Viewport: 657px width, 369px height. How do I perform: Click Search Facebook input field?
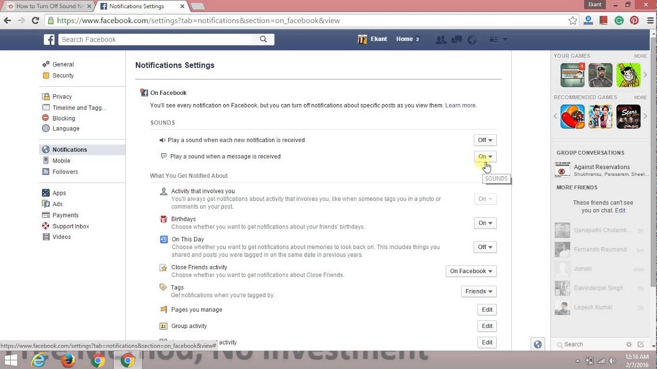156,39
